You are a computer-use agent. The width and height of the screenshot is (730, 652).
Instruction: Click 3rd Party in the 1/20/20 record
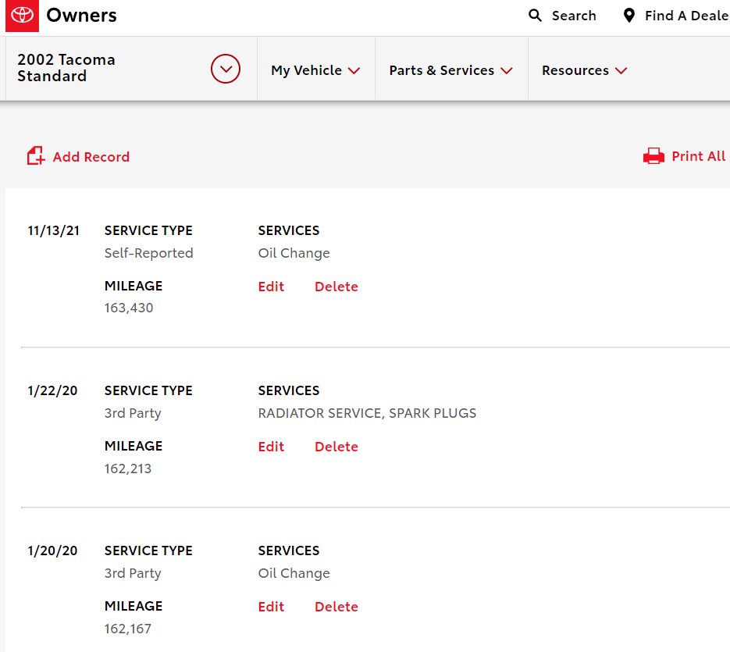point(133,574)
